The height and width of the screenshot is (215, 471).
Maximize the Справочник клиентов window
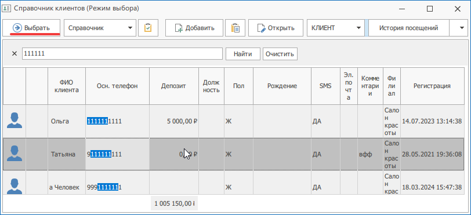tap(430, 9)
